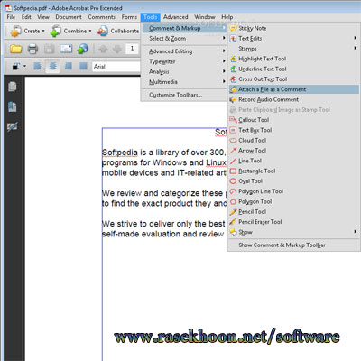This screenshot has width=361, height=361.
Task: Expand the Stamps submenu
Action: coord(293,49)
